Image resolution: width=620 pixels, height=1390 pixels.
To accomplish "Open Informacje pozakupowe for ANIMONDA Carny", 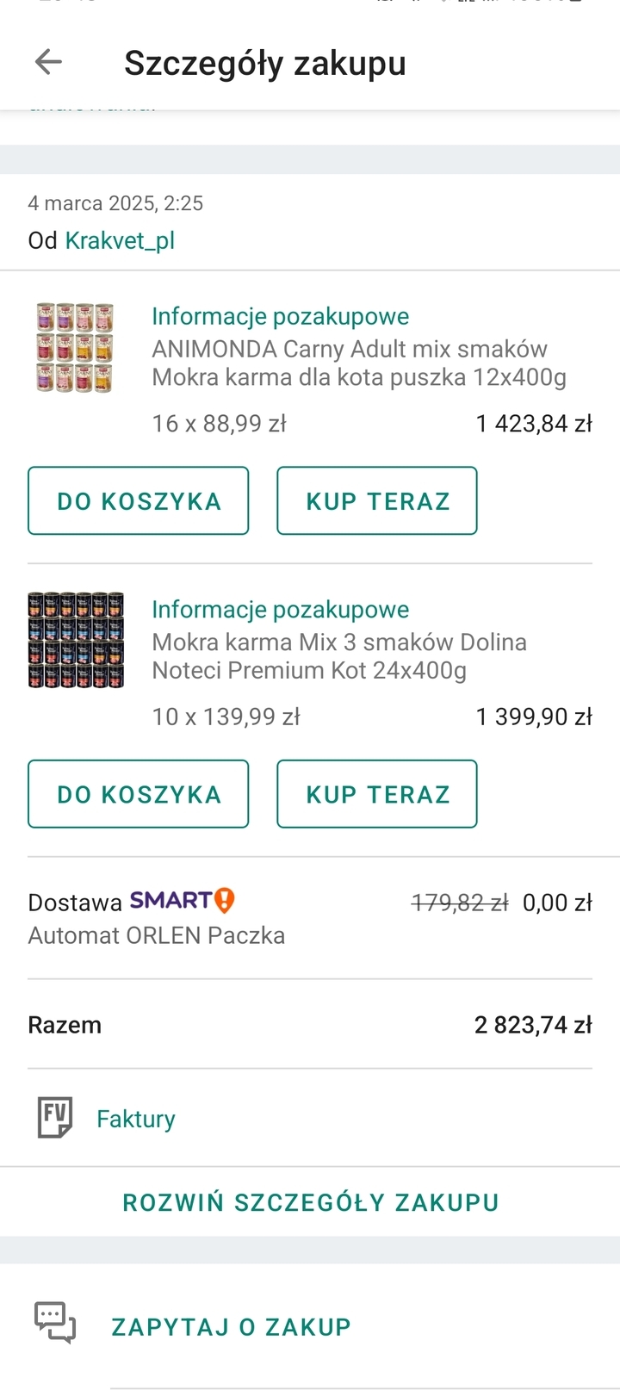I will [281, 316].
